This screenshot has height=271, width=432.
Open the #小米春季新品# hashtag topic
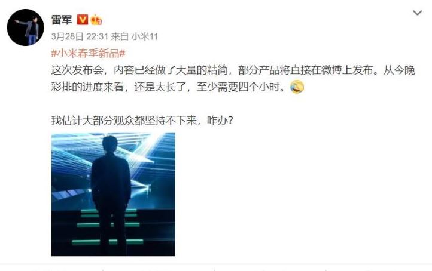[x=88, y=53]
